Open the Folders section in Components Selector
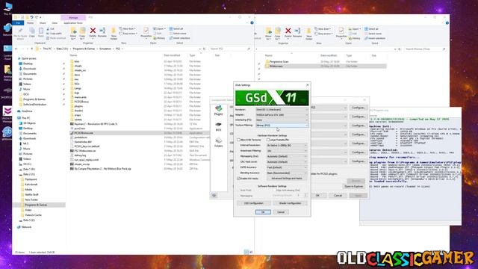 click(x=218, y=143)
